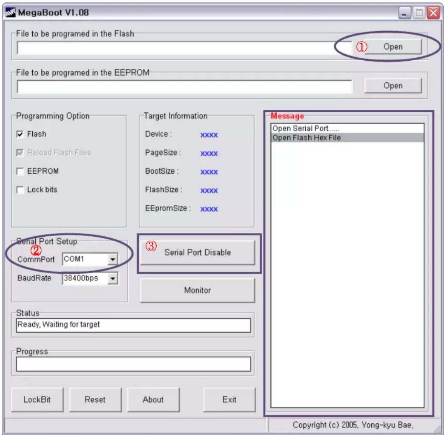Exit the MegaBoot application
This screenshot has width=444, height=435.
(229, 400)
